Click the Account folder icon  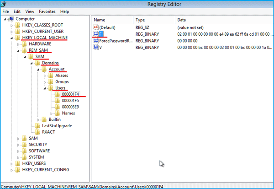click(44, 69)
